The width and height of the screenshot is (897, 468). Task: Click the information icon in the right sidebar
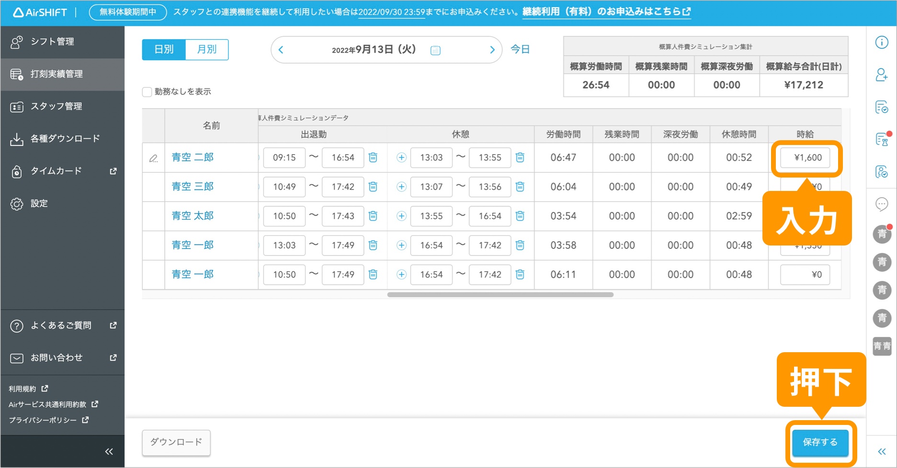tap(882, 42)
